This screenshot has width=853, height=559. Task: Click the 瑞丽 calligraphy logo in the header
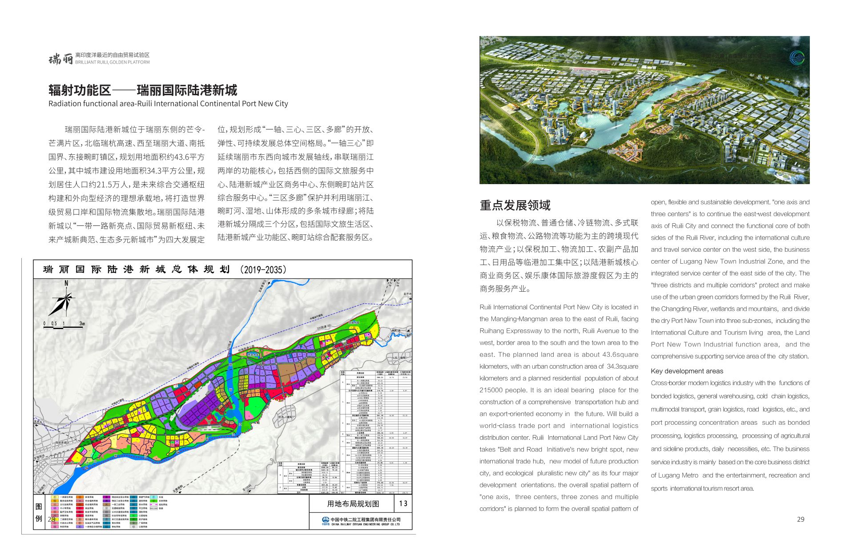pyautogui.click(x=60, y=59)
